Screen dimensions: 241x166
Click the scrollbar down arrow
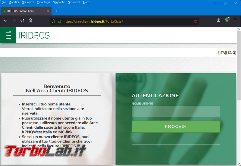[239, 164]
